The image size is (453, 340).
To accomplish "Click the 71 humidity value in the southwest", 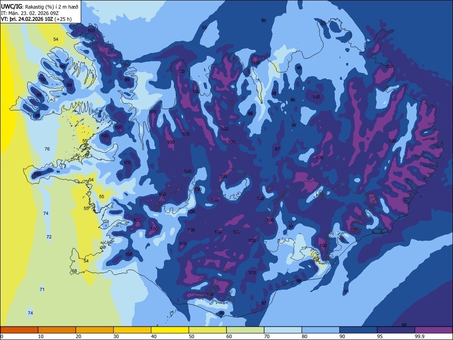I will pyautogui.click(x=42, y=289).
